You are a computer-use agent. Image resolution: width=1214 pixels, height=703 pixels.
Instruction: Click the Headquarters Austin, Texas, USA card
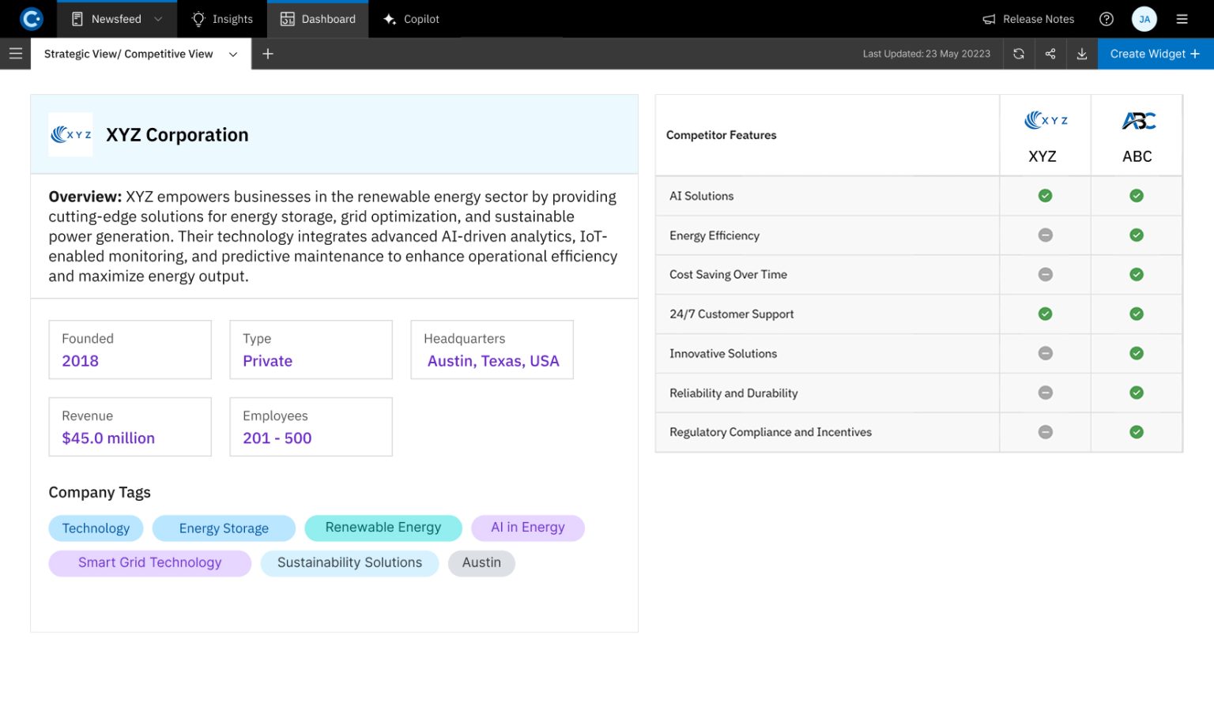point(492,350)
